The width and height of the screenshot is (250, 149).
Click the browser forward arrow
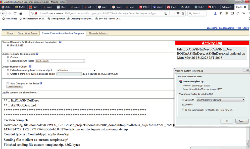point(9,13)
